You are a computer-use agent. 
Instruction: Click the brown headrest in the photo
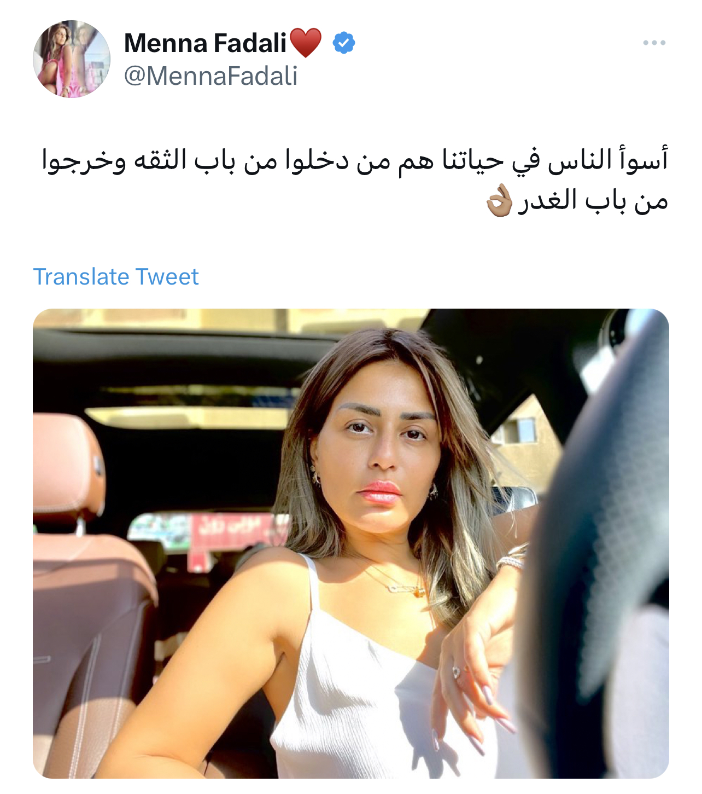tap(68, 465)
